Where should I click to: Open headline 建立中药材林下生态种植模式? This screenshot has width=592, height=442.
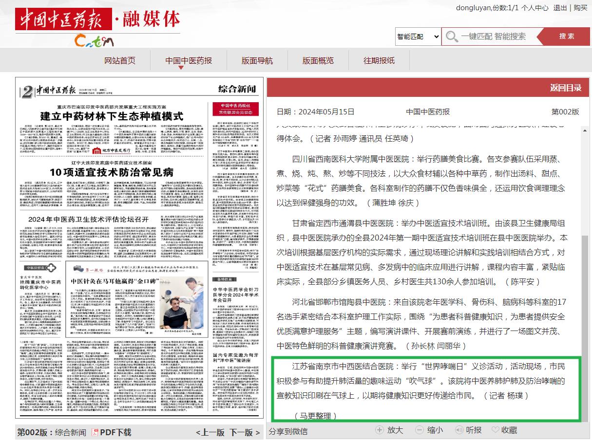point(112,116)
